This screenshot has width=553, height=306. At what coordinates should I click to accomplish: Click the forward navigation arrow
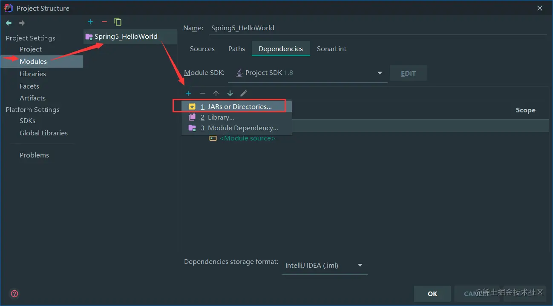(22, 23)
